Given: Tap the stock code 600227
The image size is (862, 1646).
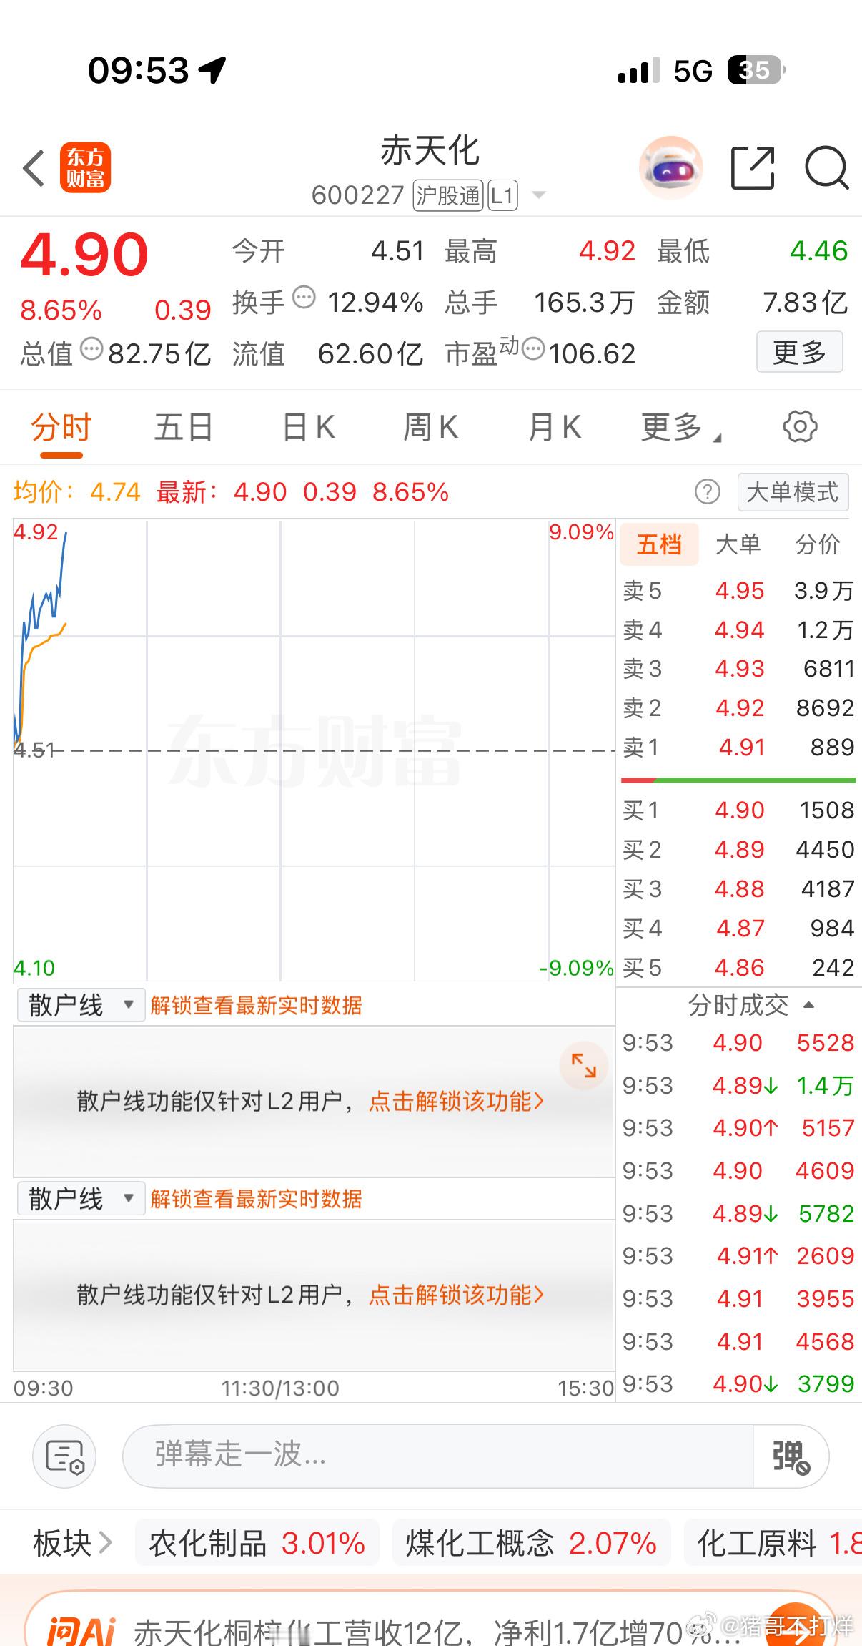Looking at the screenshot, I should pos(357,195).
